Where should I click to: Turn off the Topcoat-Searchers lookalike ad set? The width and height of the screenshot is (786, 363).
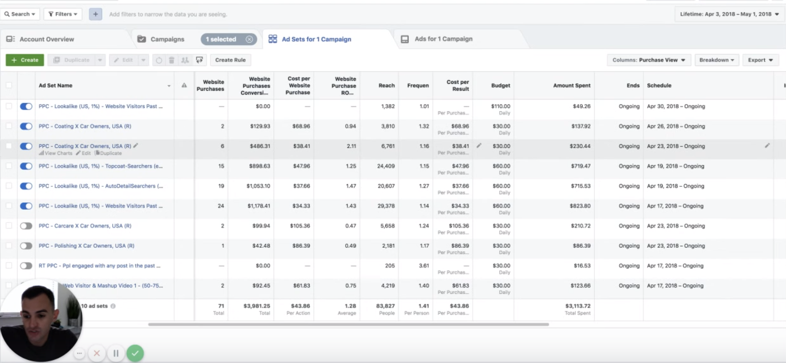pyautogui.click(x=26, y=166)
